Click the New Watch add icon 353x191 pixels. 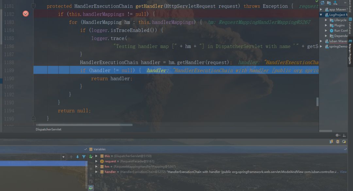(91, 157)
